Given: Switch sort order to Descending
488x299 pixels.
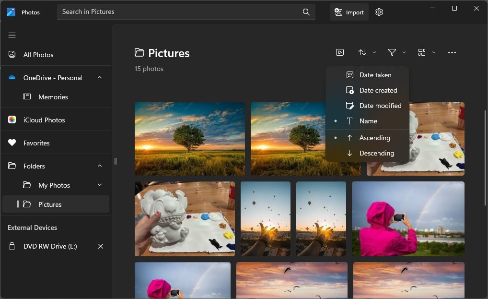Looking at the screenshot, I should tap(376, 153).
